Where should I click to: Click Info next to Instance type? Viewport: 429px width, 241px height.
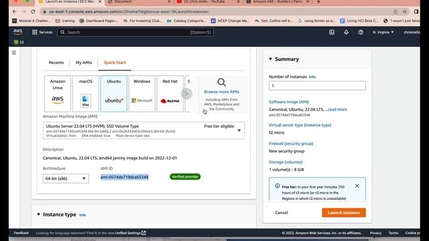(82, 215)
